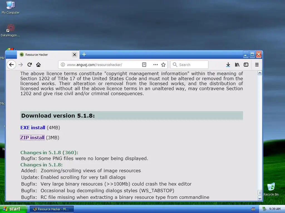The width and height of the screenshot is (285, 213).
Task: Select the Recycle Bin desktop icon
Action: [271, 189]
